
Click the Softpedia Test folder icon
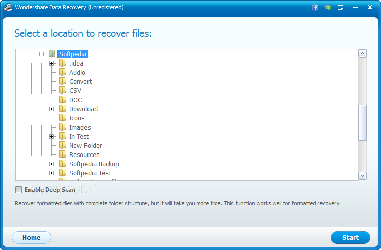[x=62, y=173]
